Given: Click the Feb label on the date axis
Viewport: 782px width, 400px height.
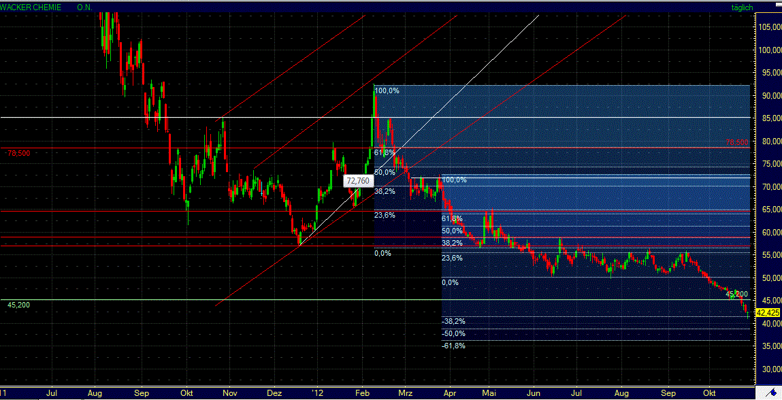Looking at the screenshot, I should point(362,393).
